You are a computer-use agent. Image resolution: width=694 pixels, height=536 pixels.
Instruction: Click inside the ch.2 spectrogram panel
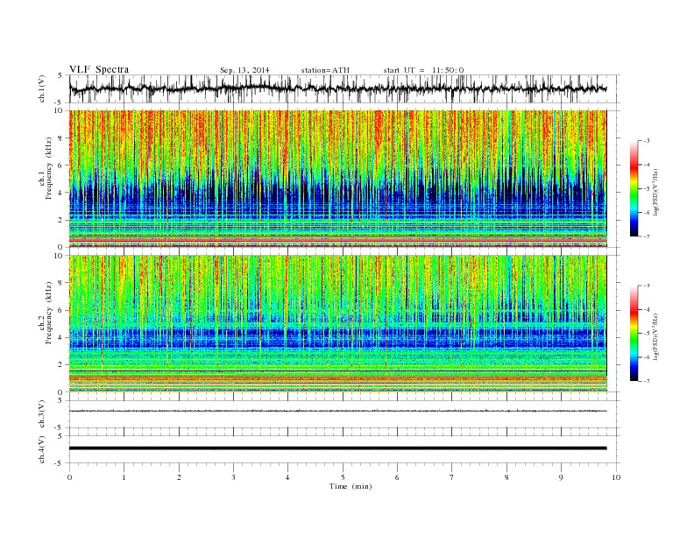(x=338, y=323)
